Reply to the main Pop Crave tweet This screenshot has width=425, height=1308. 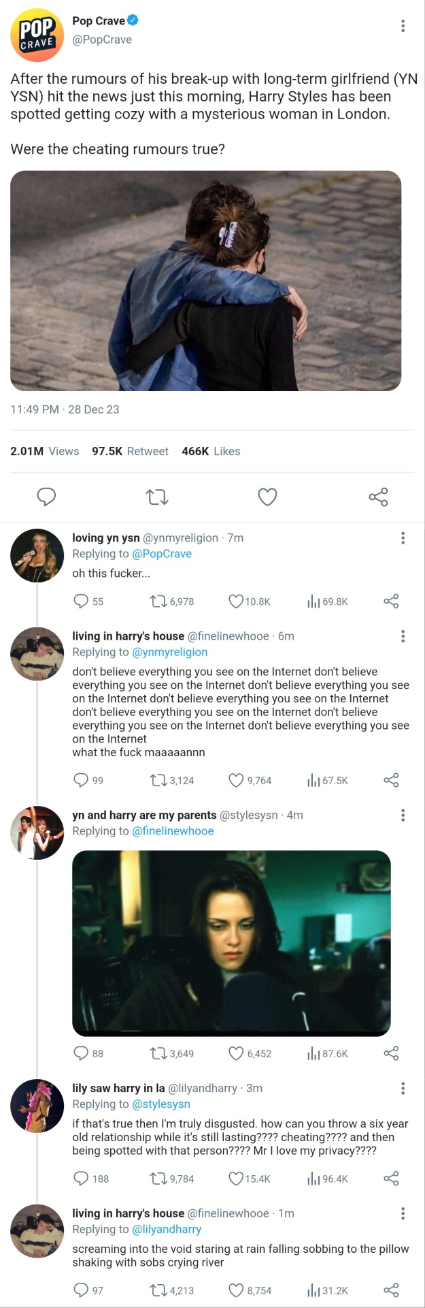click(x=46, y=497)
